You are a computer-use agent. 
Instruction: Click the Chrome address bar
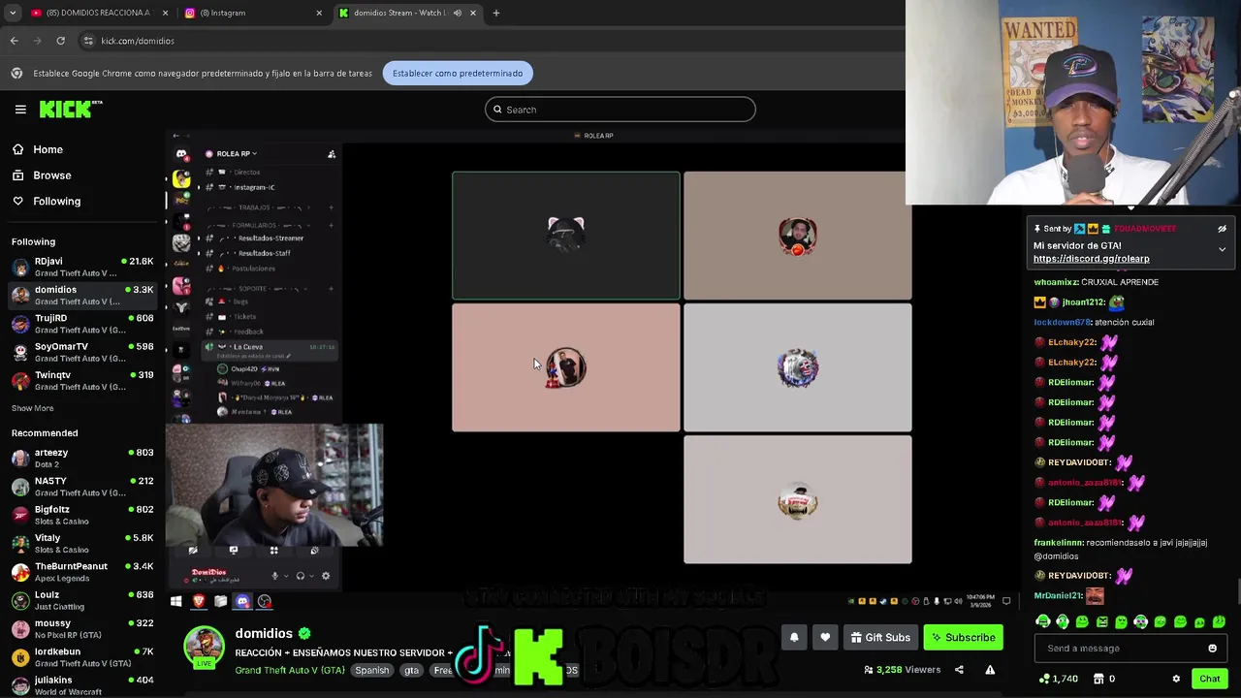tap(485, 41)
